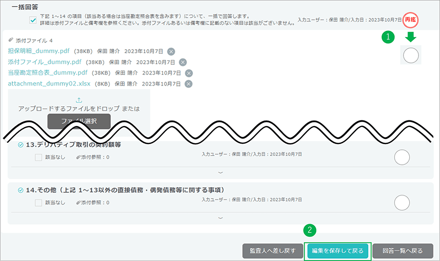The height and width of the screenshot is (261, 440).
Task: Click 監査人へ差し戻す button
Action: click(272, 251)
